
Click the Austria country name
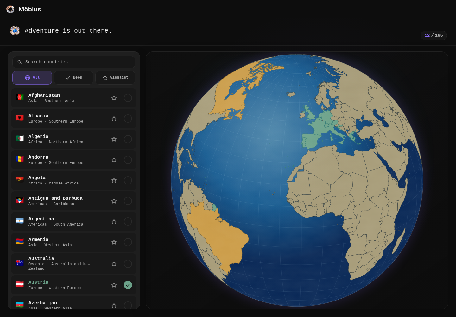(x=38, y=282)
